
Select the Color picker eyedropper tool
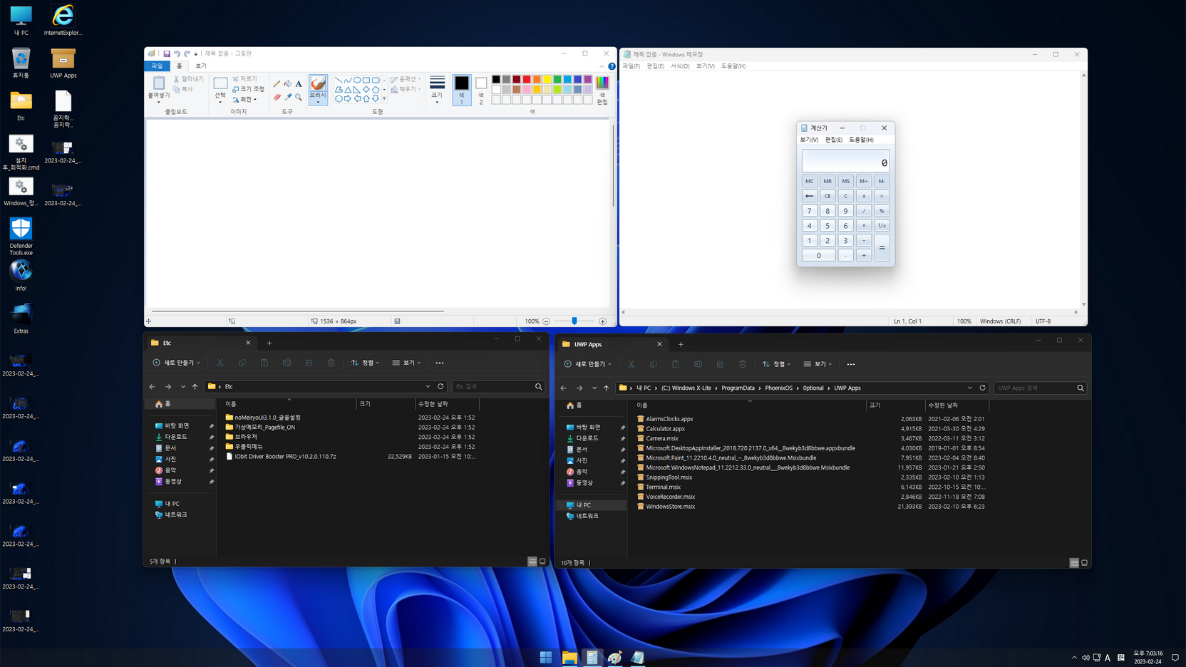(288, 97)
